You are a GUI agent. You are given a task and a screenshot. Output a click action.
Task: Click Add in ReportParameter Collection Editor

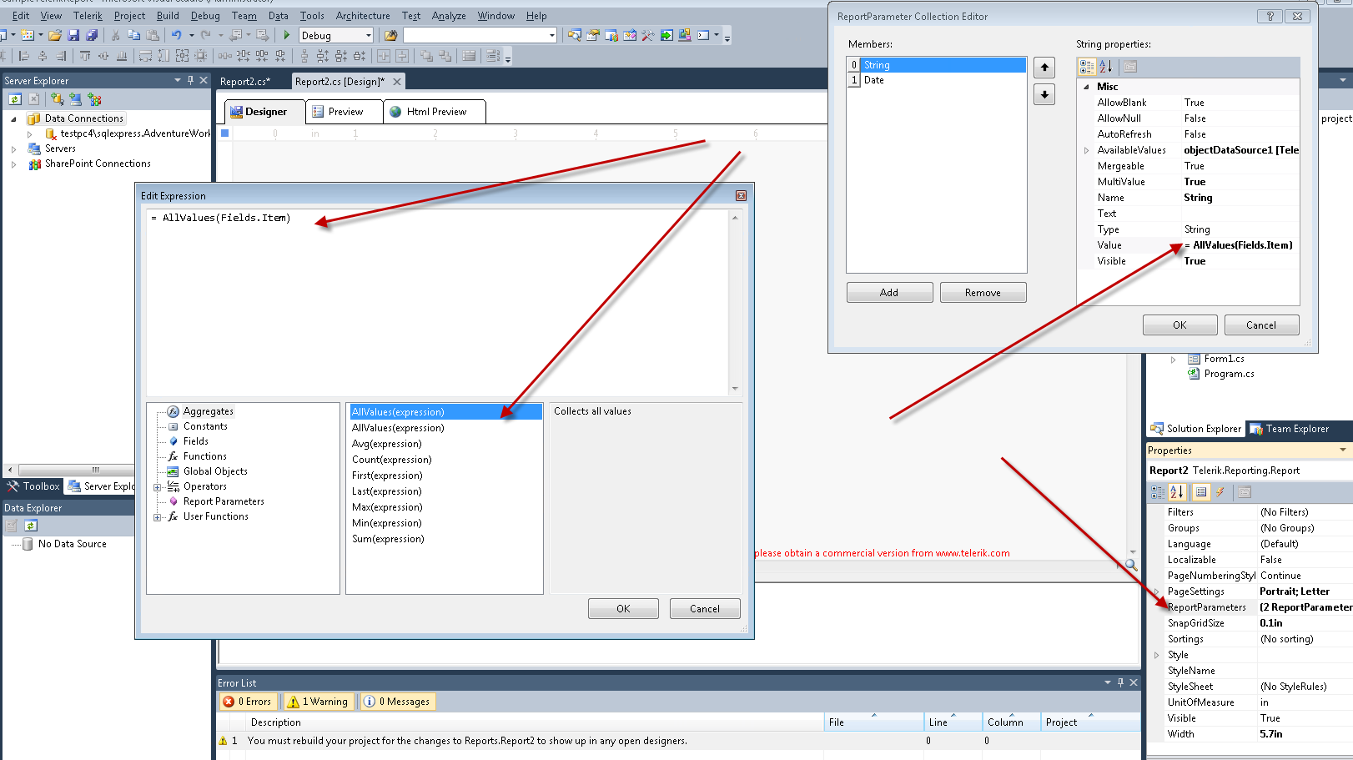[889, 293]
